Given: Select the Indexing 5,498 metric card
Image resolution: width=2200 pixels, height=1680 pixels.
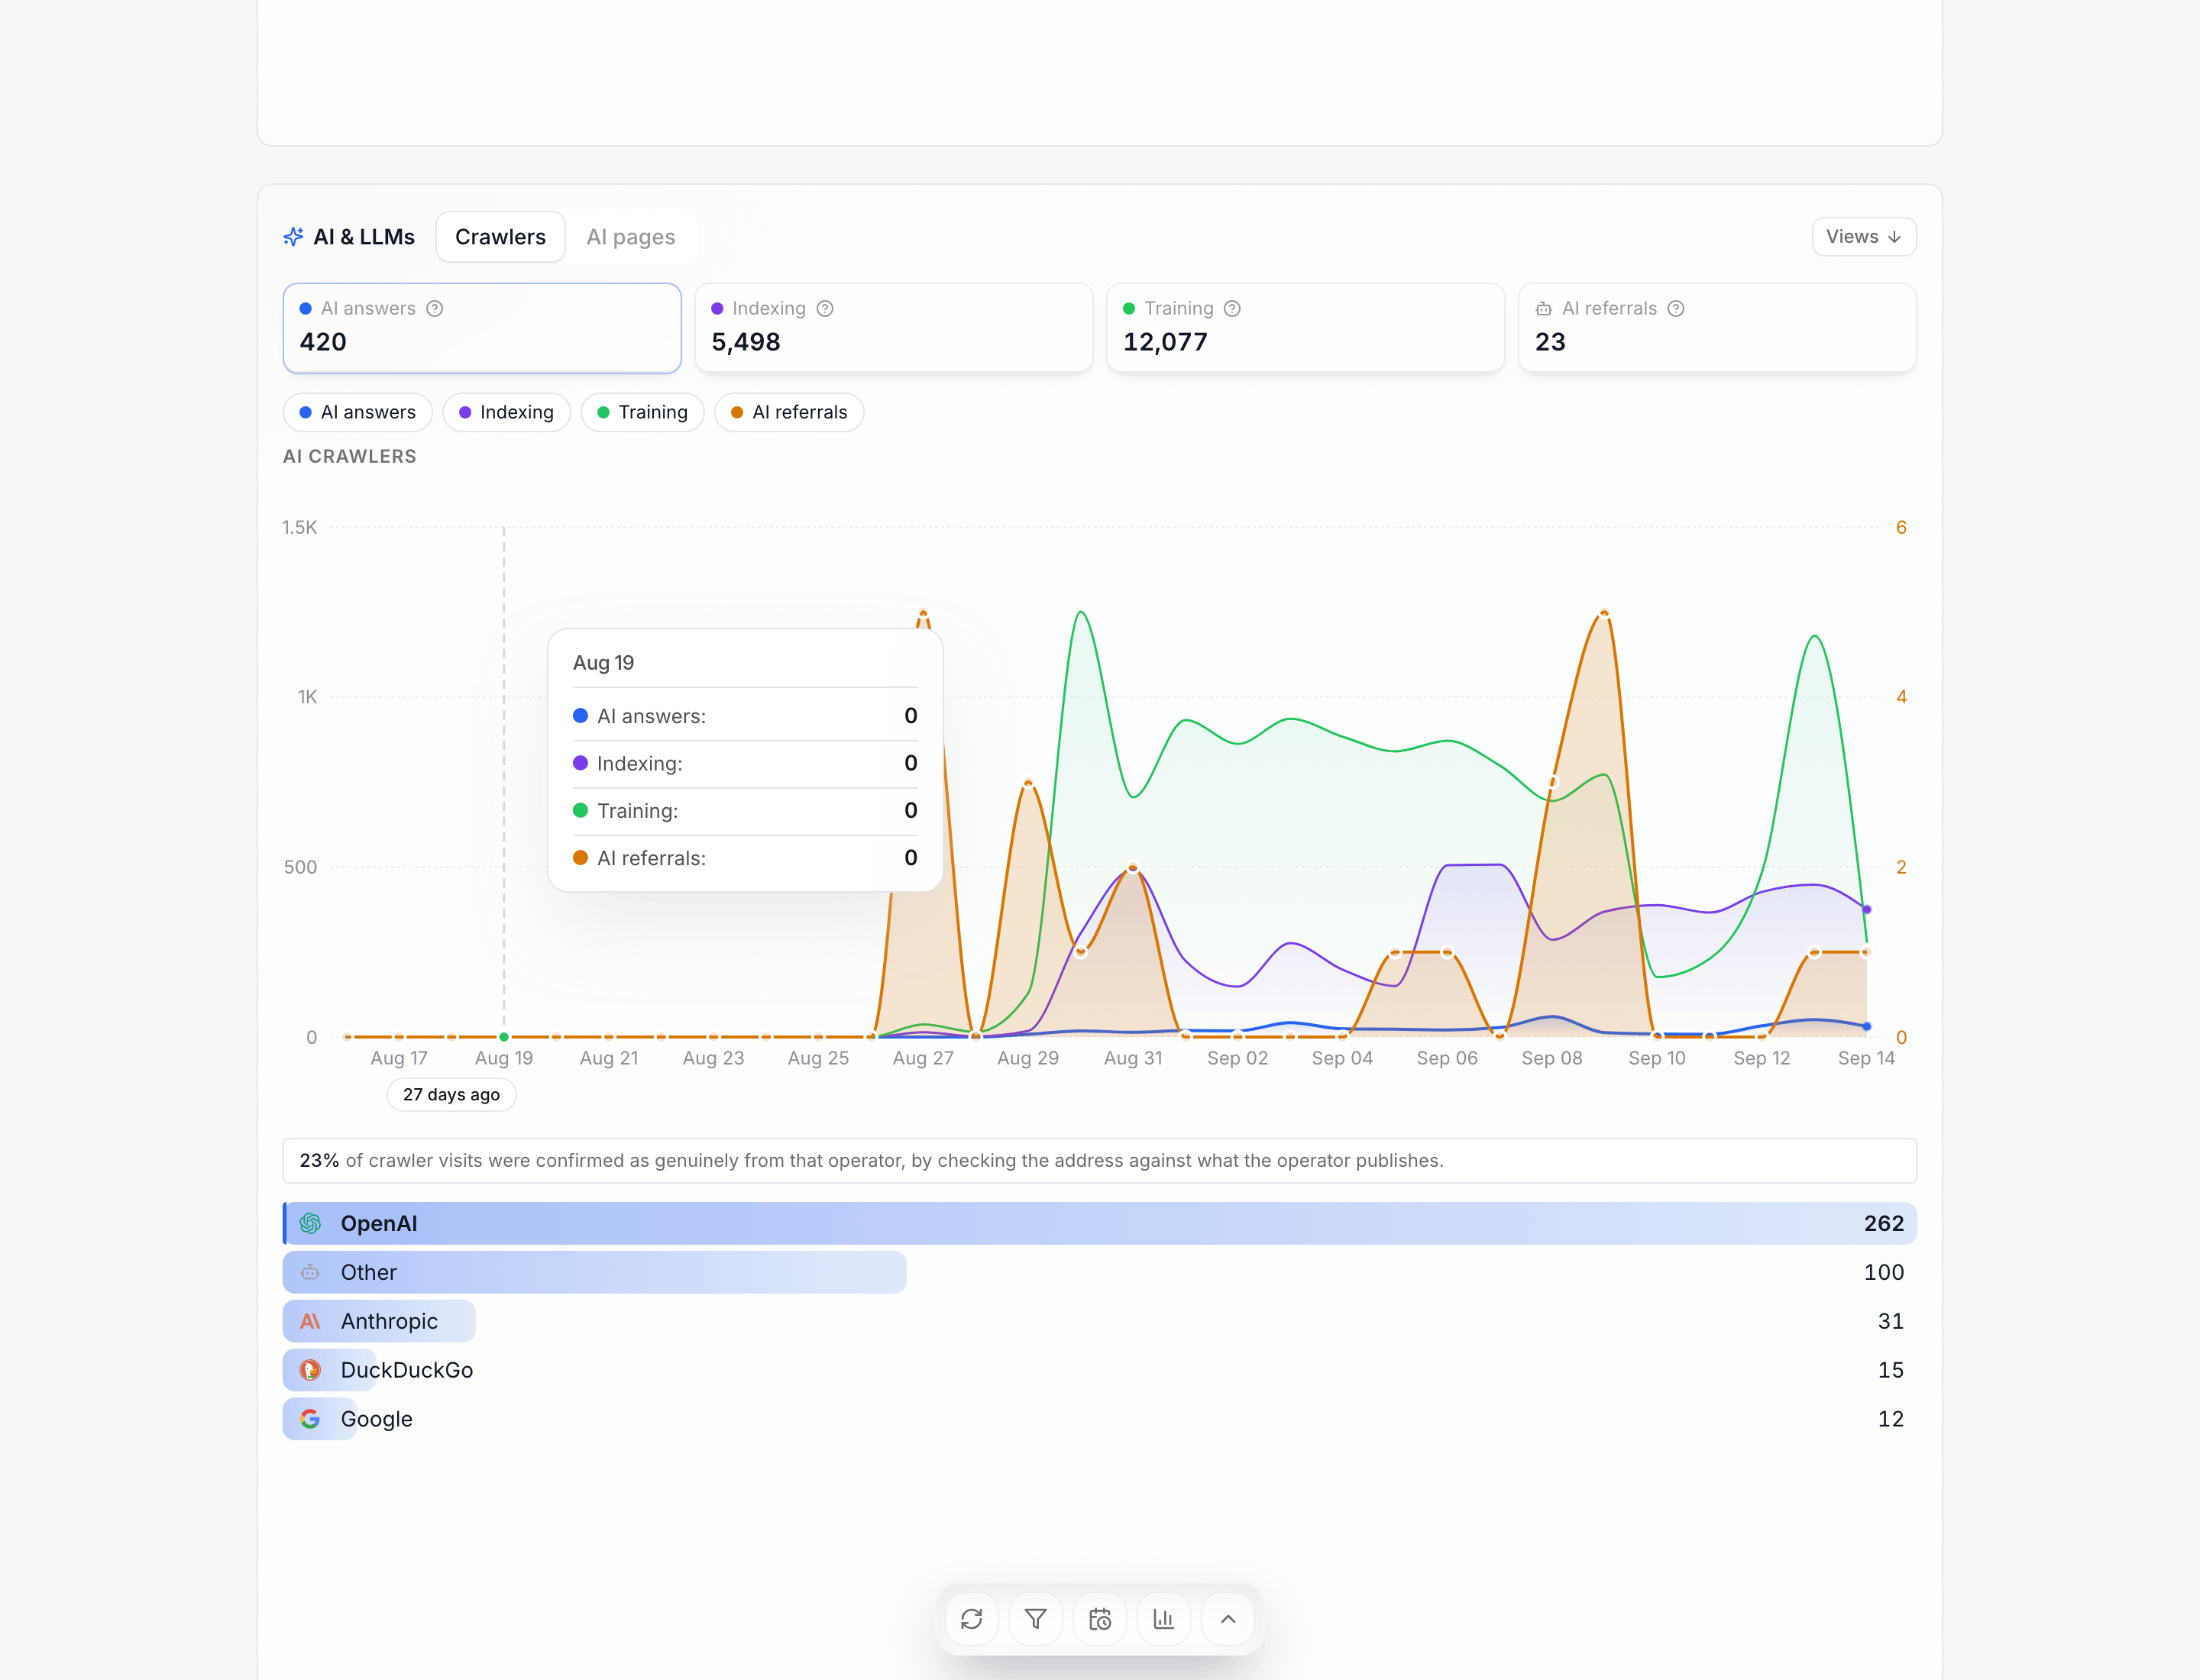Looking at the screenshot, I should pos(894,328).
